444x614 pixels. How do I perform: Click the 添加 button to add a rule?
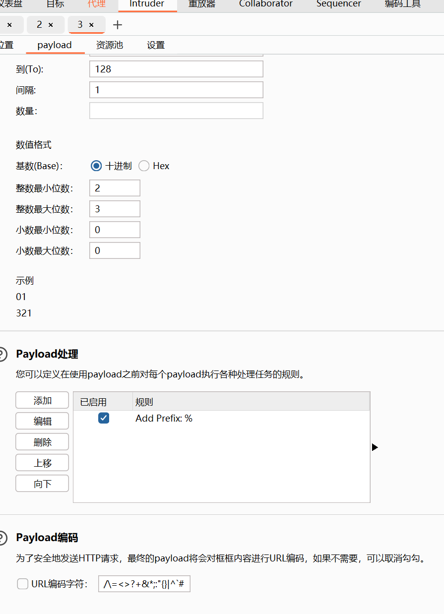point(42,400)
